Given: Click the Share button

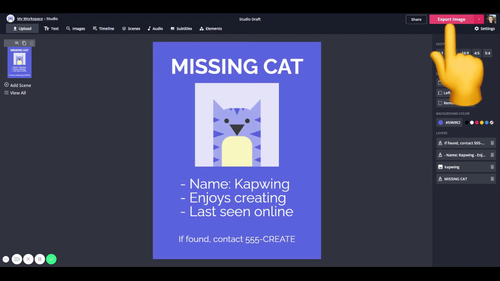Looking at the screenshot, I should 416,20.
